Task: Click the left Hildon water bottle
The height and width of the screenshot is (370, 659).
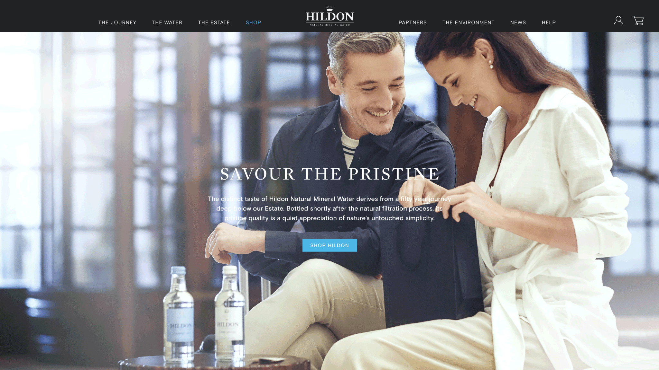Action: pos(179,314)
